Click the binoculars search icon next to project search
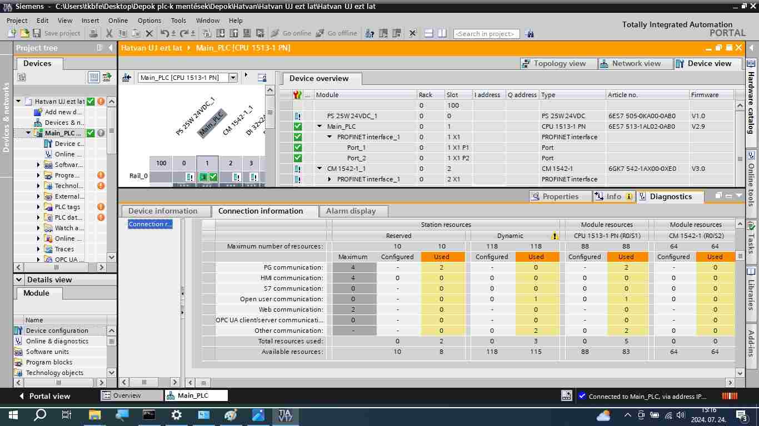Viewport: 759px width, 426px height. [529, 33]
